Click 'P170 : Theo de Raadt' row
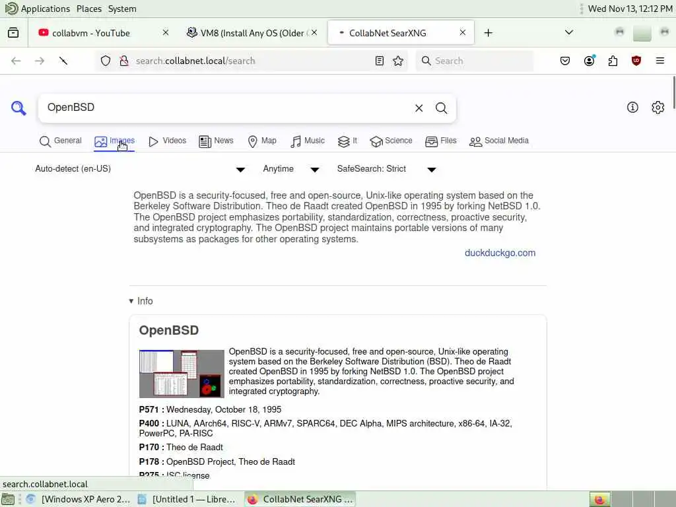Screen dimensions: 676x507 click(181, 448)
